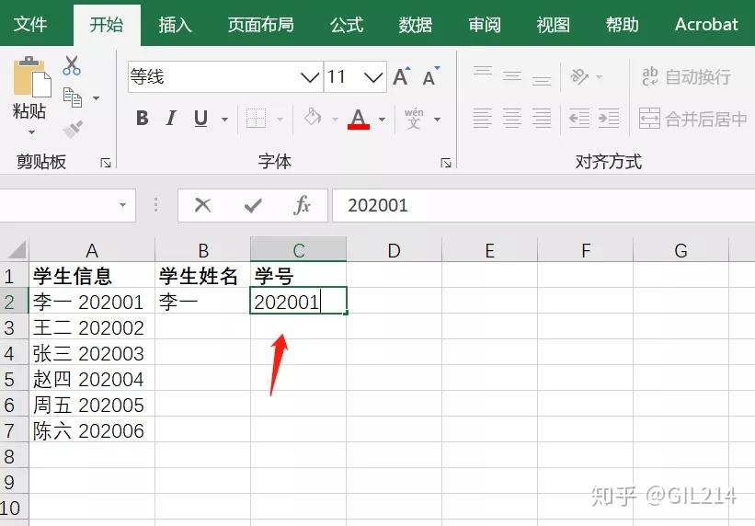
Task: Toggle Underline formatting
Action: coord(200,119)
